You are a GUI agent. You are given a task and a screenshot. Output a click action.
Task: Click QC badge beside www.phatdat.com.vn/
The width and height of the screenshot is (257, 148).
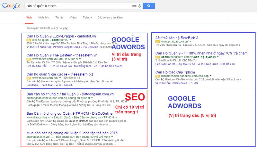coord(157,42)
